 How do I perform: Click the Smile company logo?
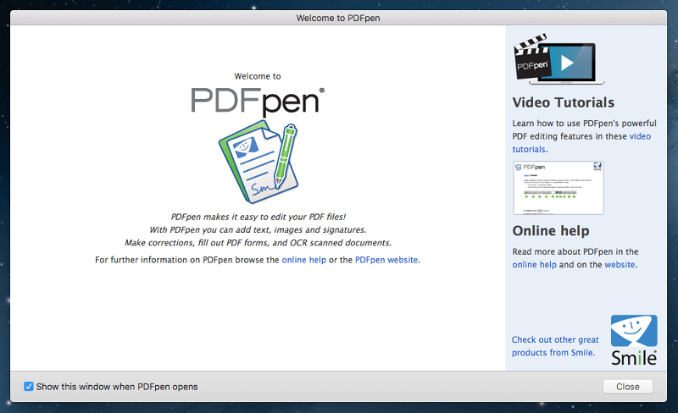(634, 340)
